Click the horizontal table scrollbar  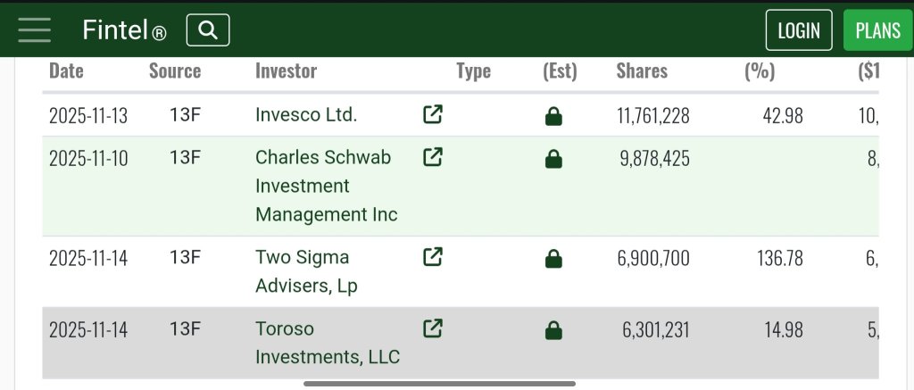coord(439,384)
